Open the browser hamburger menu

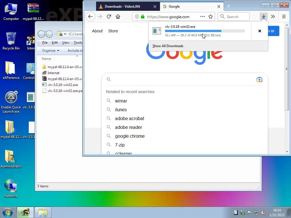pos(284,16)
